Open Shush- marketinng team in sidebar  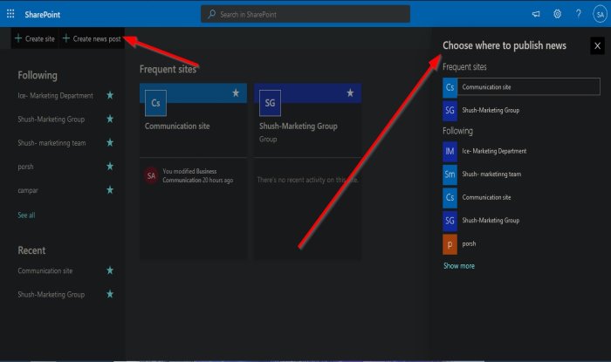(x=51, y=143)
